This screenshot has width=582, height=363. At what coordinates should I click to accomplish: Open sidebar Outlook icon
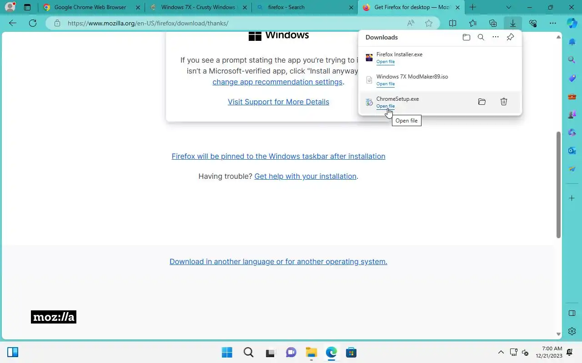(572, 151)
